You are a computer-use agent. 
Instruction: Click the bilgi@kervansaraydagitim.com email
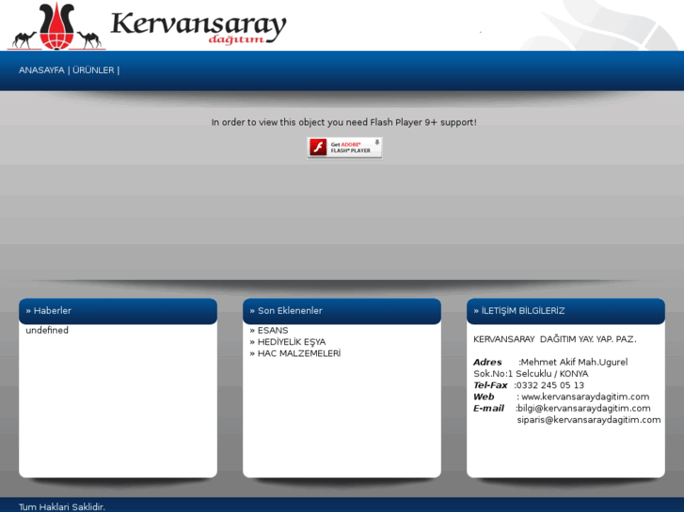point(583,409)
